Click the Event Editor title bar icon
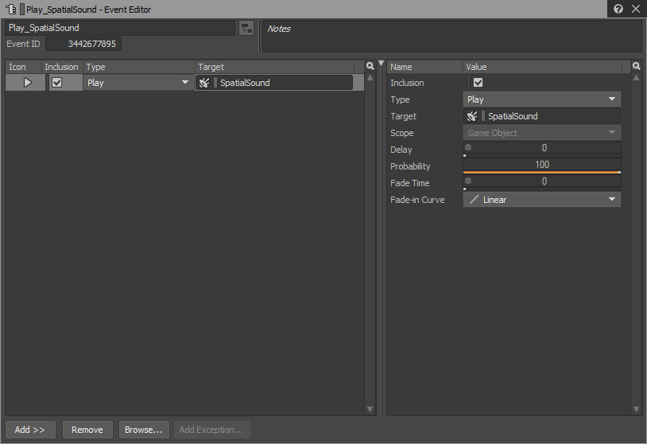This screenshot has height=444, width=647. click(x=12, y=10)
